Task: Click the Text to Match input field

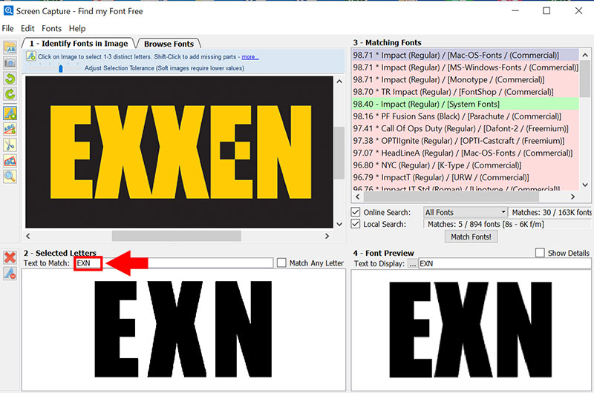Action: [x=174, y=263]
